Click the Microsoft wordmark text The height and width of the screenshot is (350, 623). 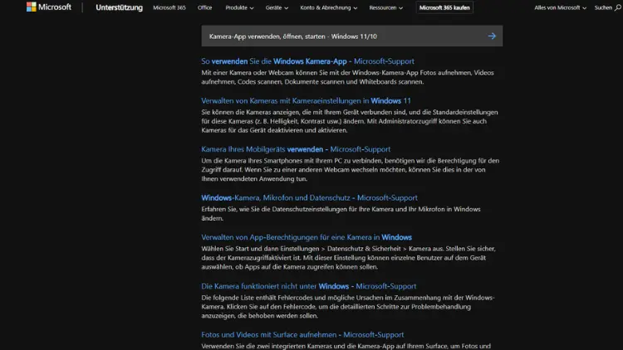55,7
